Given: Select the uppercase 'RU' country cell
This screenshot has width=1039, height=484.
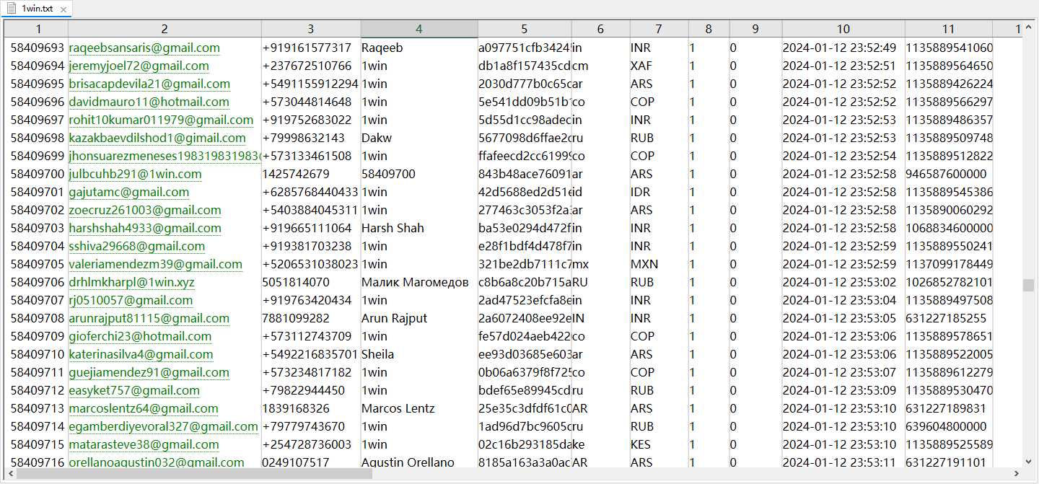Looking at the screenshot, I should 580,282.
